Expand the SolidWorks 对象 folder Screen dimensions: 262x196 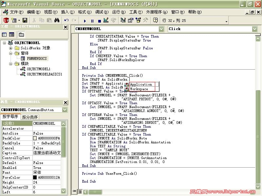point(11,48)
